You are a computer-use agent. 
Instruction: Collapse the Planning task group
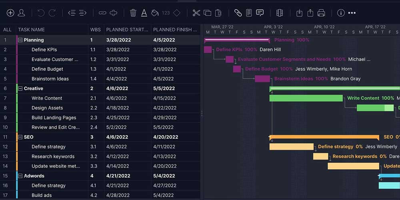point(20,40)
